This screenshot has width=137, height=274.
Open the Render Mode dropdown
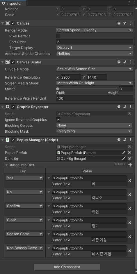(95, 30)
